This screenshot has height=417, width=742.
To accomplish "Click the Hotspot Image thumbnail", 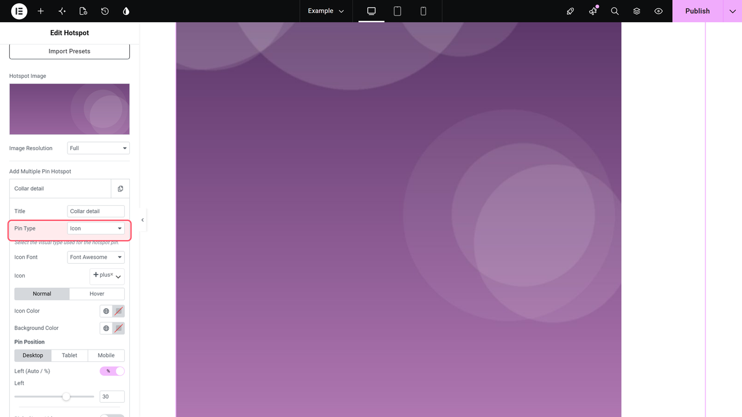I will (69, 109).
